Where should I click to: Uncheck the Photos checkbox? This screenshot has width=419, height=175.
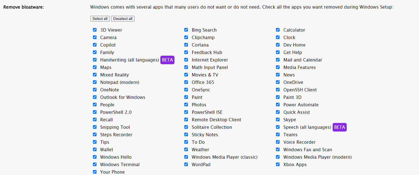[186, 105]
